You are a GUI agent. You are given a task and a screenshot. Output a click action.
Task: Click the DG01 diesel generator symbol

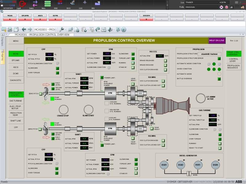[x=164, y=165]
